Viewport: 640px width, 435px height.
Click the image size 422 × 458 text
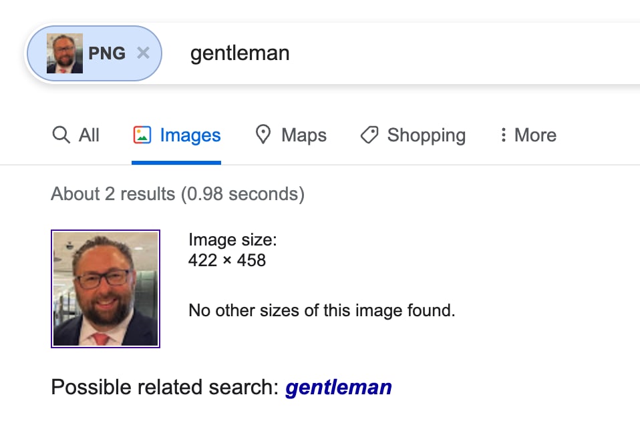pyautogui.click(x=227, y=260)
